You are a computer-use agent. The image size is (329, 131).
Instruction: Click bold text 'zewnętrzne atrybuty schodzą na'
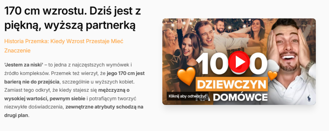(104, 107)
